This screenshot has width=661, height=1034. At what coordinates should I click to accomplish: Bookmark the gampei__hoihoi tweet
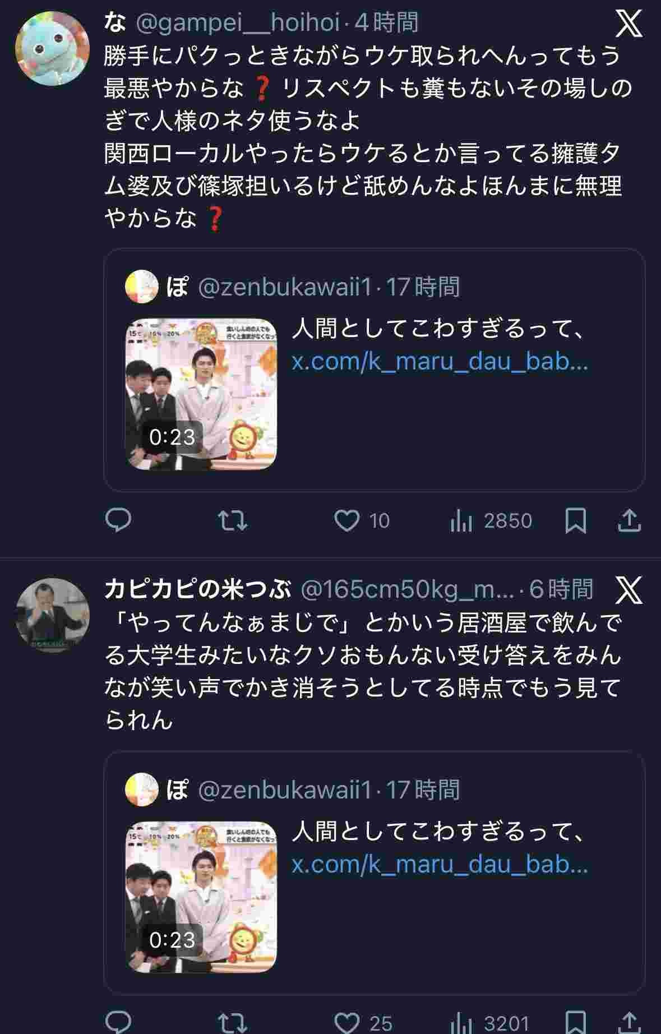[x=576, y=520]
